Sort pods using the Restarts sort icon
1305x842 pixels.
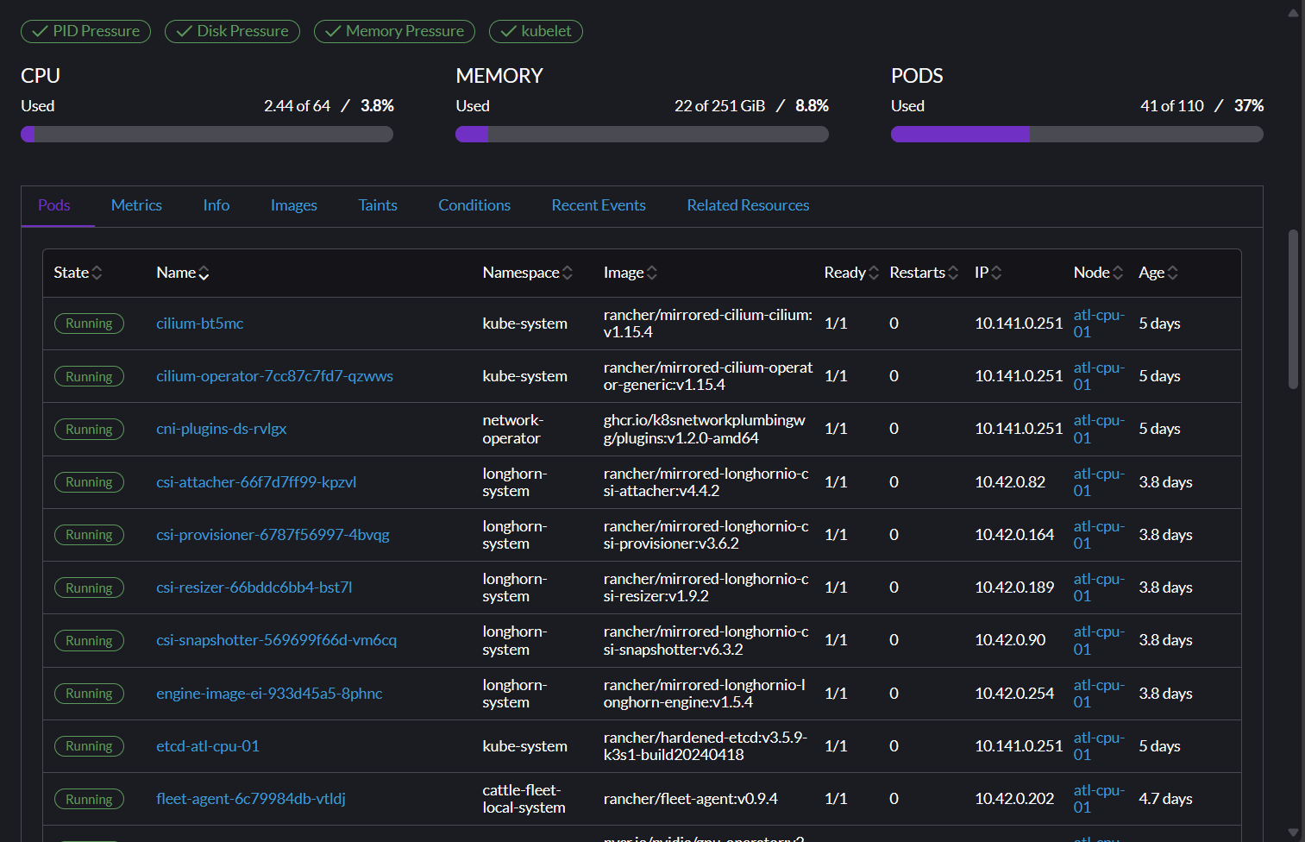[953, 273]
